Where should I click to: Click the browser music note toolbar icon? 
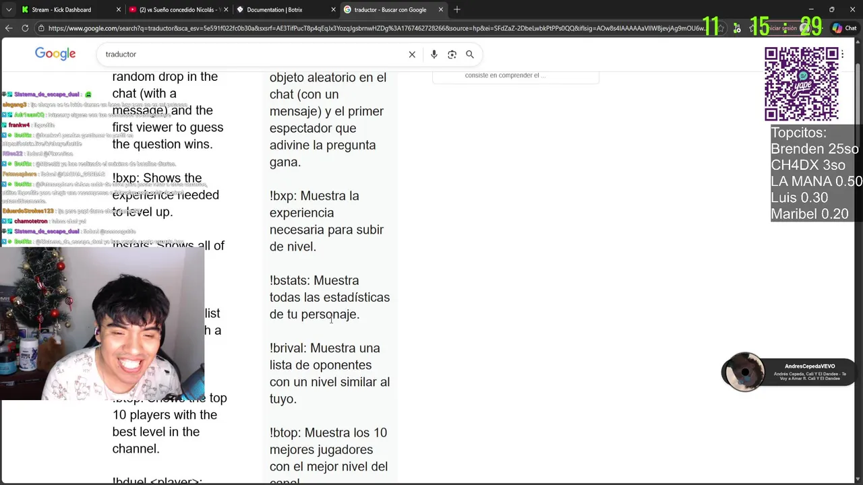(737, 28)
